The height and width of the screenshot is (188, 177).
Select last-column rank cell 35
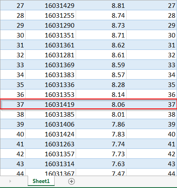click(x=151, y=85)
